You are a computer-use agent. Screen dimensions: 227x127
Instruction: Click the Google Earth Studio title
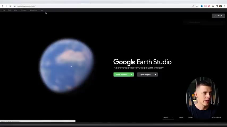(x=142, y=62)
